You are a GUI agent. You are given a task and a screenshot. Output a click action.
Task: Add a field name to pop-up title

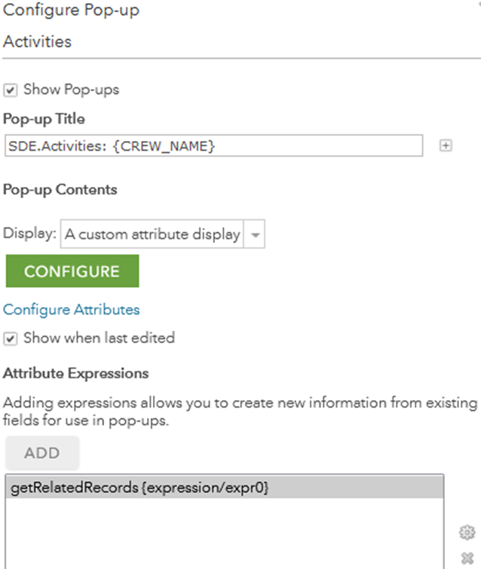coord(446,146)
